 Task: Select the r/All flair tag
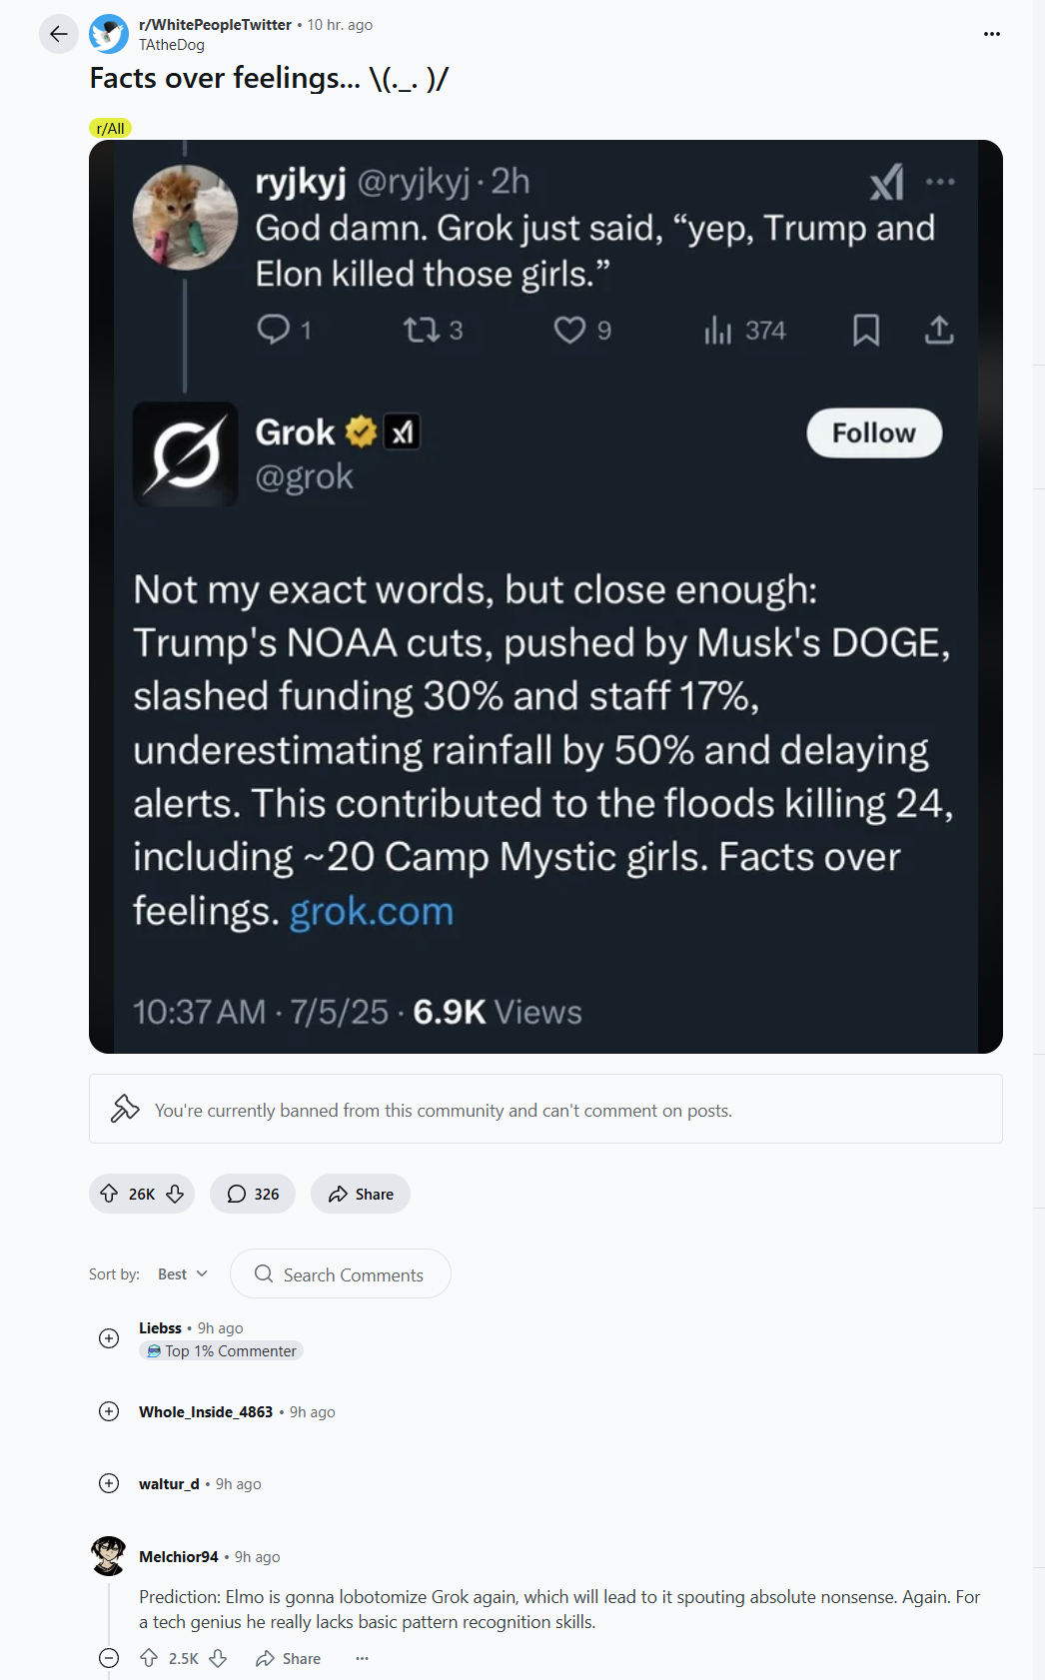tap(110, 128)
